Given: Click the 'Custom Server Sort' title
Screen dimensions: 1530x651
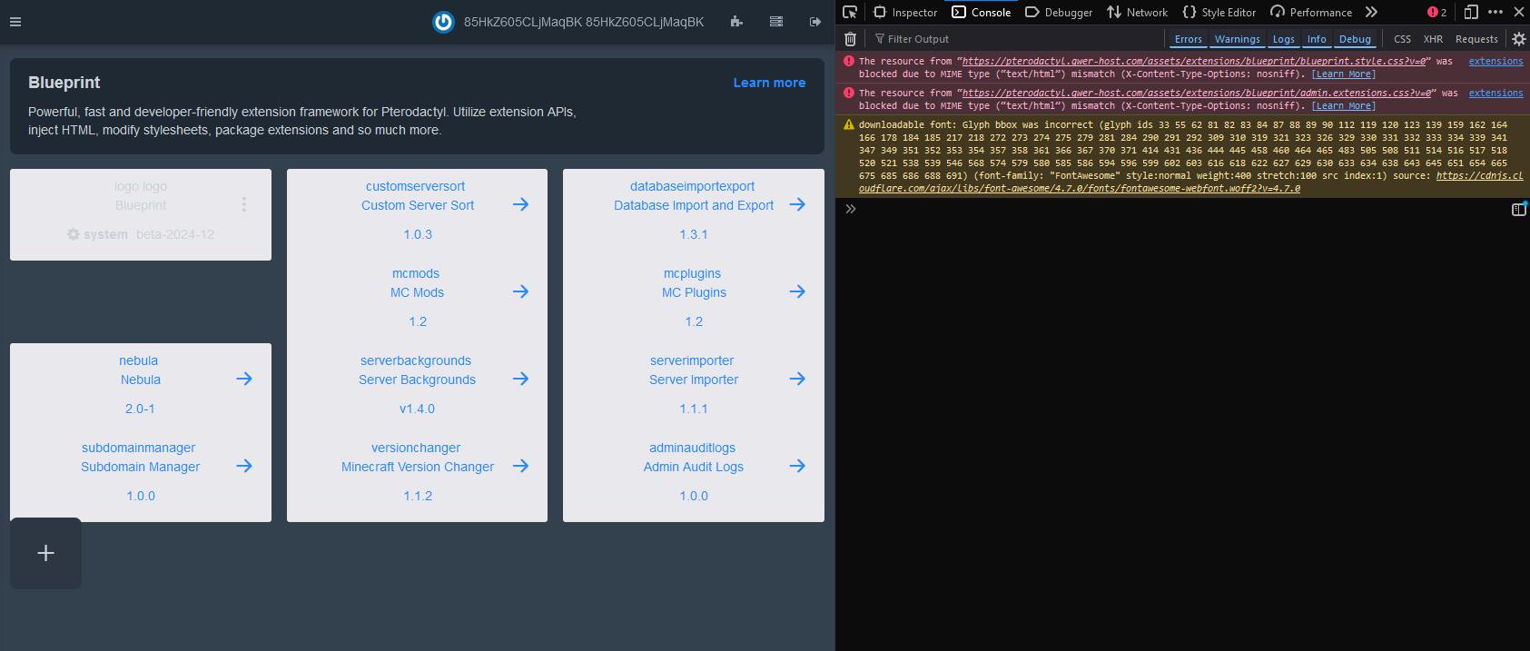Looking at the screenshot, I should pos(418,205).
